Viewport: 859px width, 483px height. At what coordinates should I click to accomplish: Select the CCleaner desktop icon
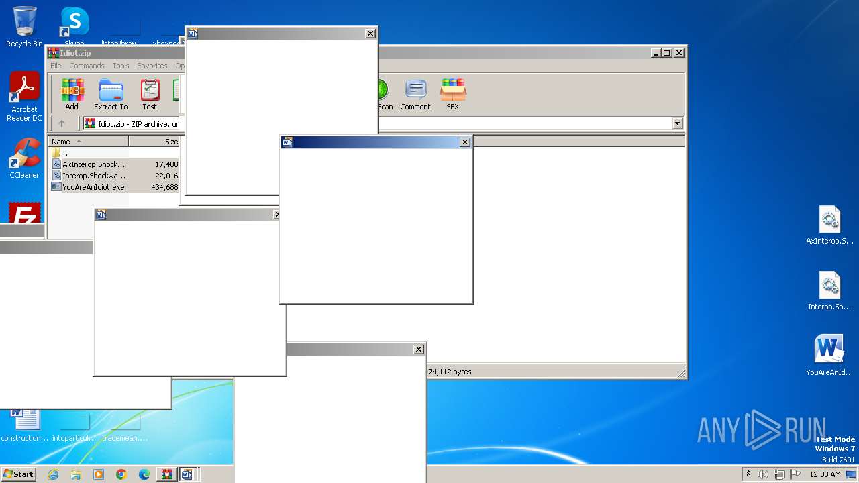(x=24, y=158)
